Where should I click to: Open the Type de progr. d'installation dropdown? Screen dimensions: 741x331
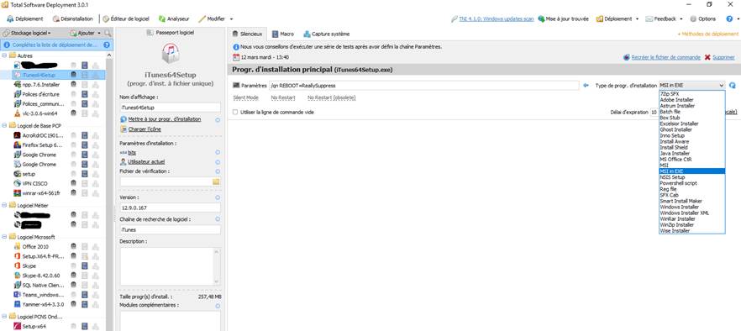pos(691,86)
